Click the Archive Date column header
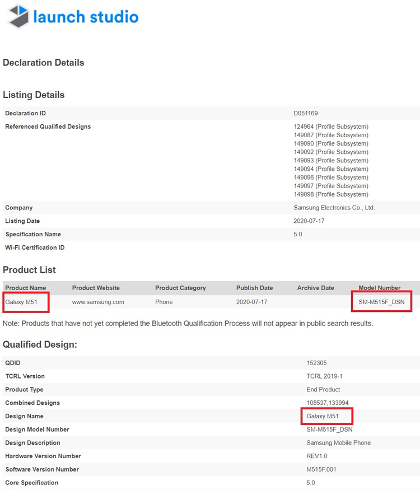 click(315, 288)
